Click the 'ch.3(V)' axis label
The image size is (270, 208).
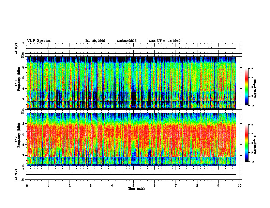point(16,174)
